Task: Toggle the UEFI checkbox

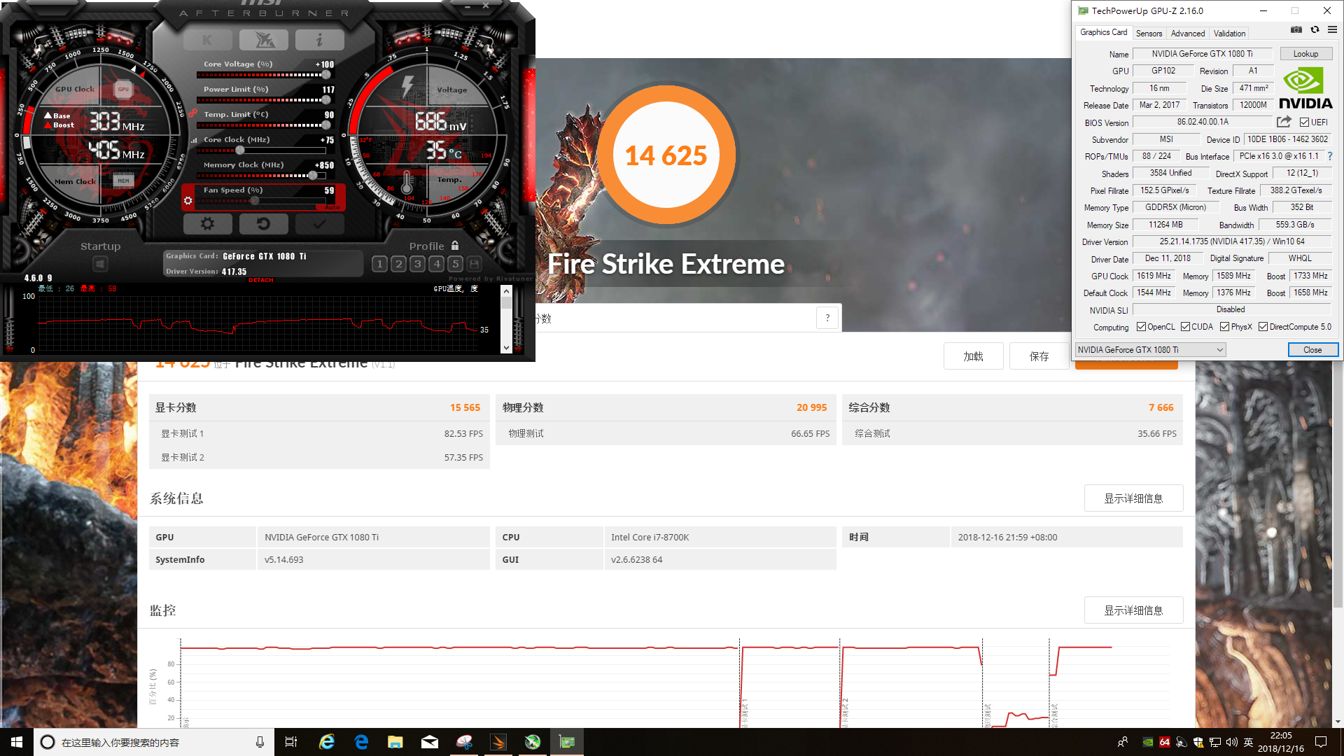Action: click(1304, 122)
